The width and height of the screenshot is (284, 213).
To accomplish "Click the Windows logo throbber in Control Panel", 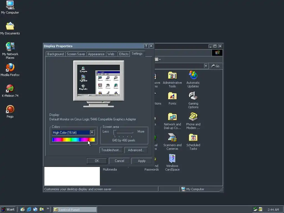I will click(x=217, y=53).
